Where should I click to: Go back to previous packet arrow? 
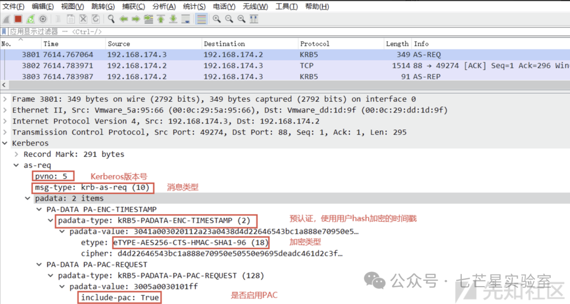click(x=123, y=19)
